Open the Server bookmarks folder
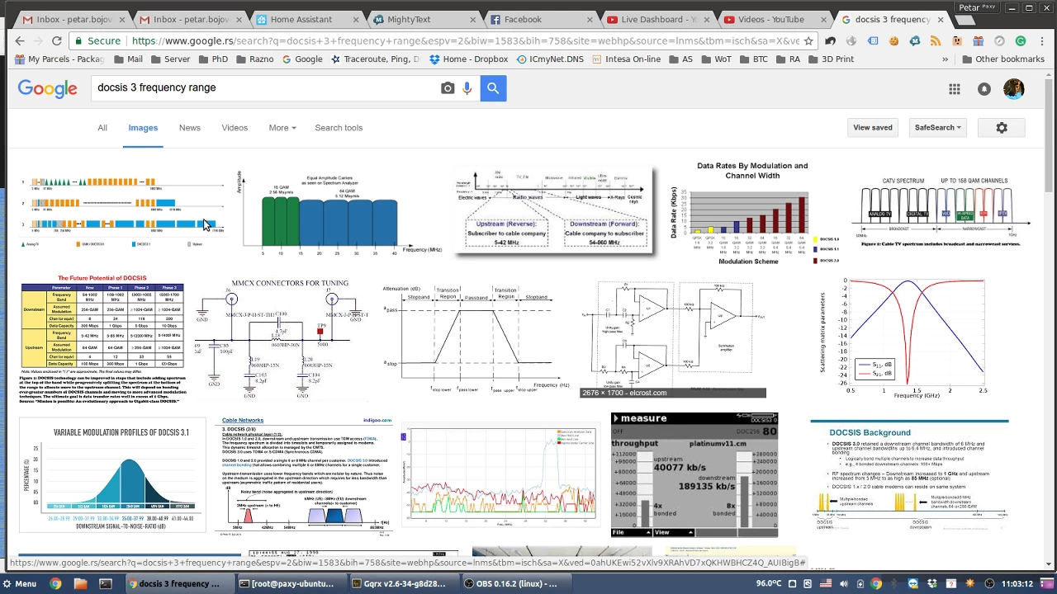 169,59
